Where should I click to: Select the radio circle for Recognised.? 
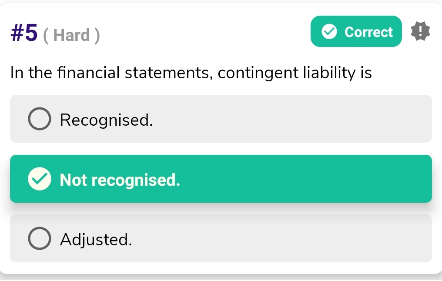coord(39,119)
